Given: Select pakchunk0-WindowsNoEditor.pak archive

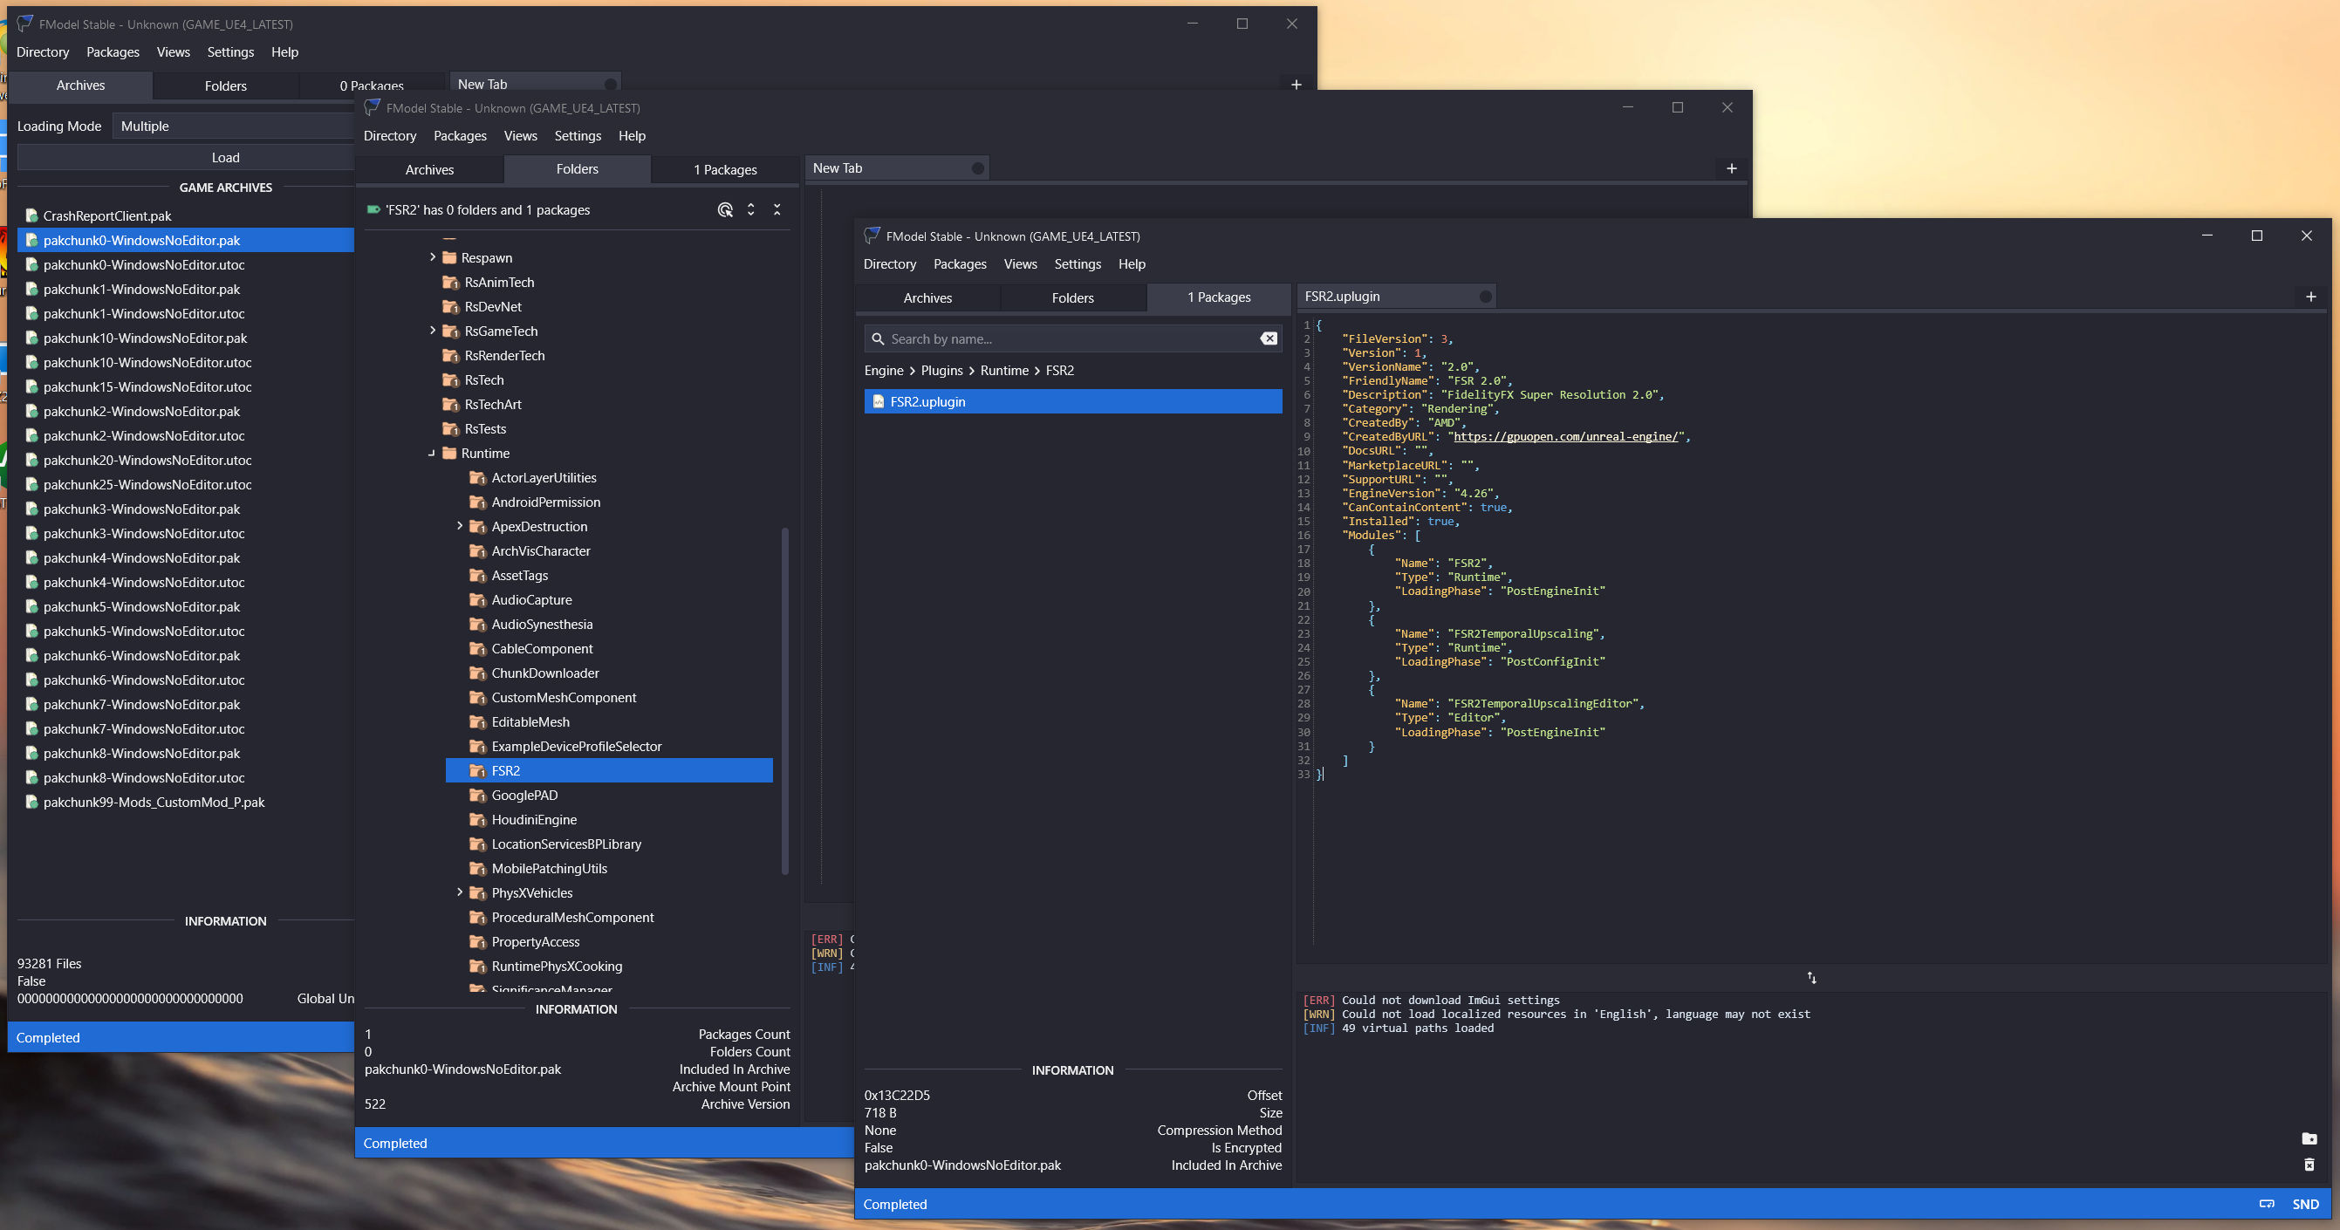Looking at the screenshot, I should pyautogui.click(x=185, y=241).
